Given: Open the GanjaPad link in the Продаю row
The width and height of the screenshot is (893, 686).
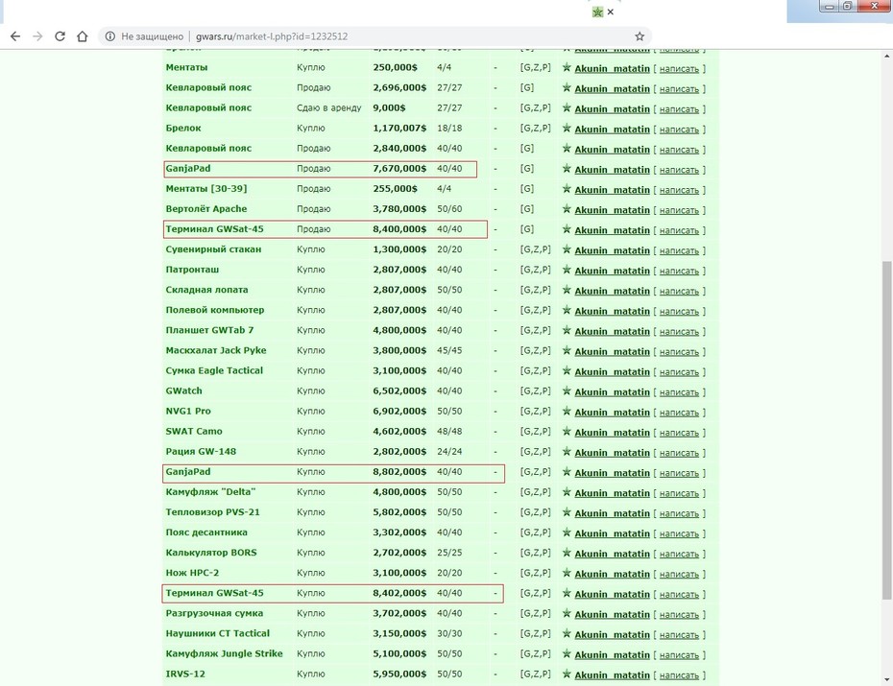Looking at the screenshot, I should 188,168.
